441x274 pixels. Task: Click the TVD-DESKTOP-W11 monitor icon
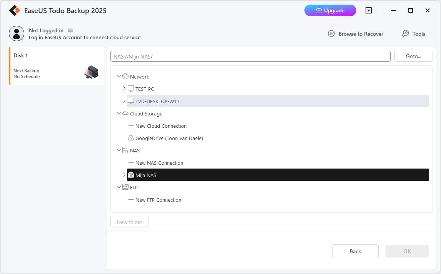[x=131, y=101]
